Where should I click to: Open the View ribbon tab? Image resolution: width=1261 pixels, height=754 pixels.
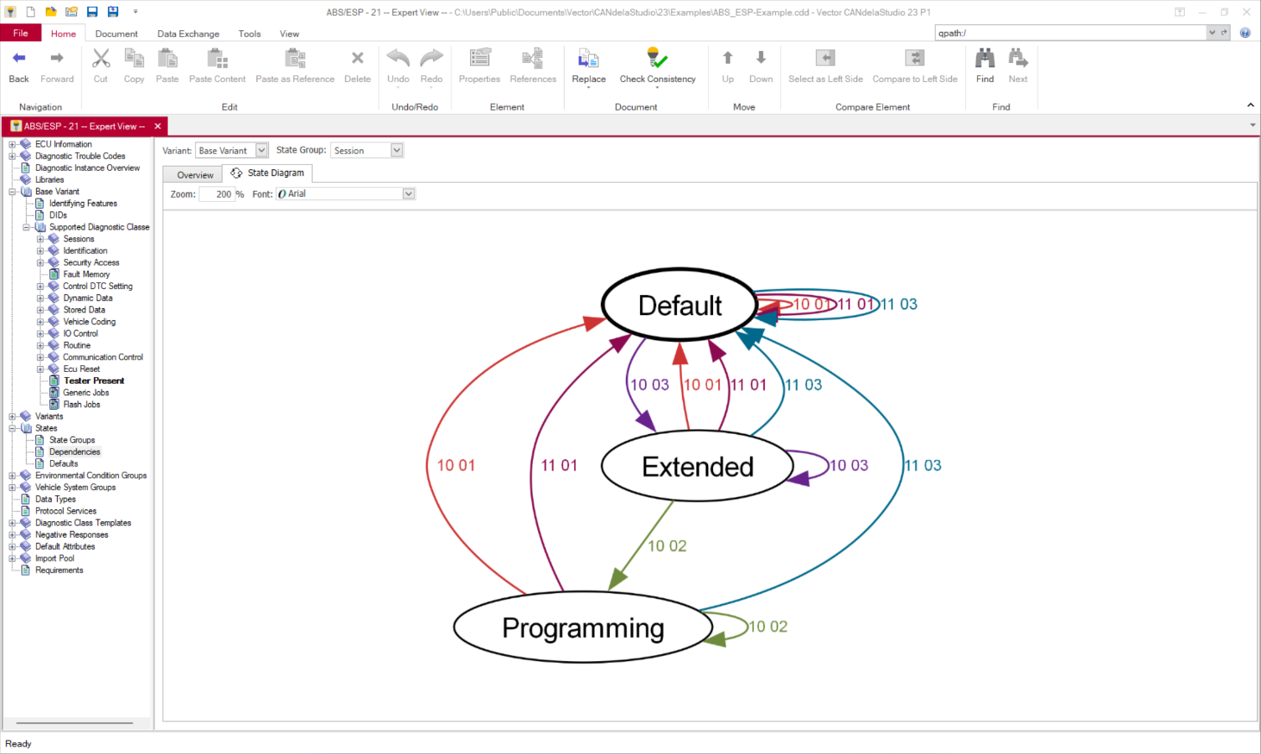pos(289,34)
